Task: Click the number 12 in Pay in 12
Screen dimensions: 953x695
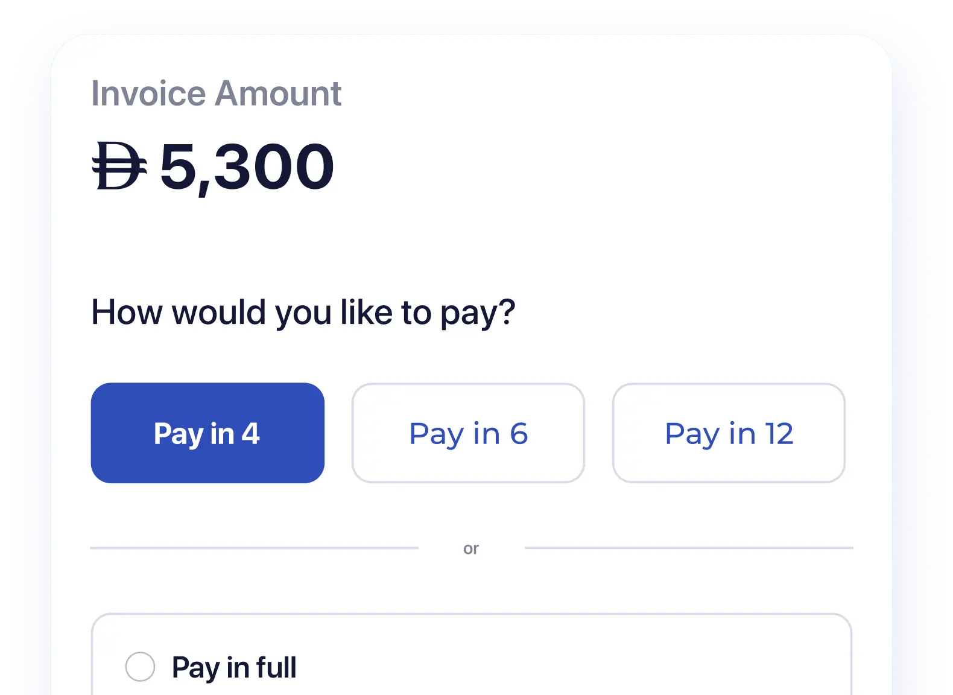Action: [779, 433]
